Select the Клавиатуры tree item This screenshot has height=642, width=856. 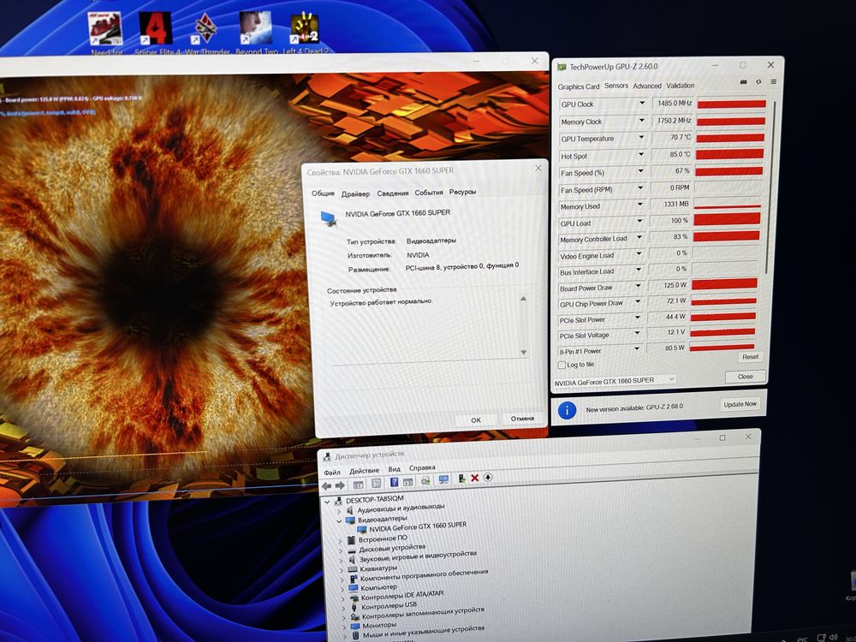pos(378,568)
